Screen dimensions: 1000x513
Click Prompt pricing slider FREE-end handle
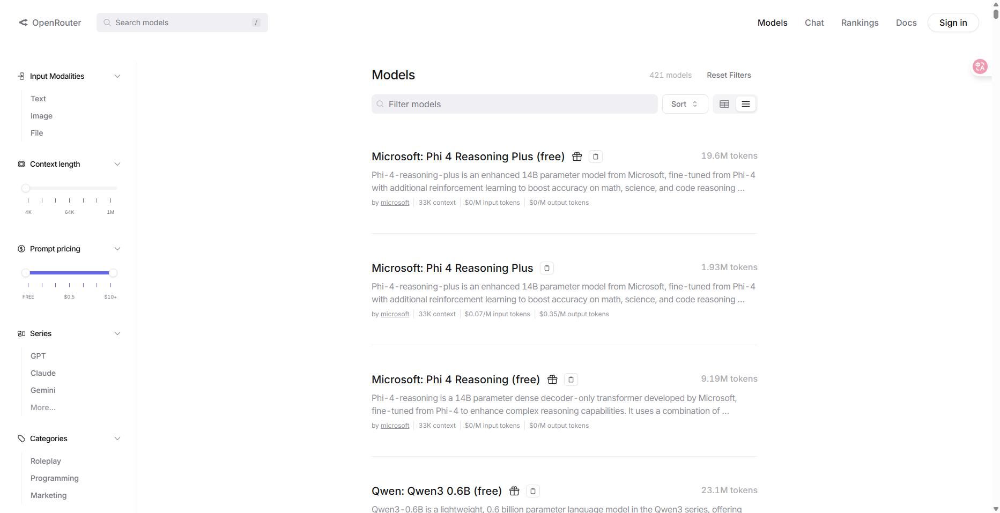point(26,273)
